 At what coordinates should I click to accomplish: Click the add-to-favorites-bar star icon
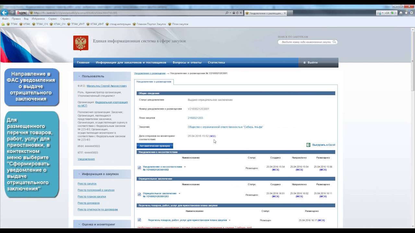(x=3, y=24)
